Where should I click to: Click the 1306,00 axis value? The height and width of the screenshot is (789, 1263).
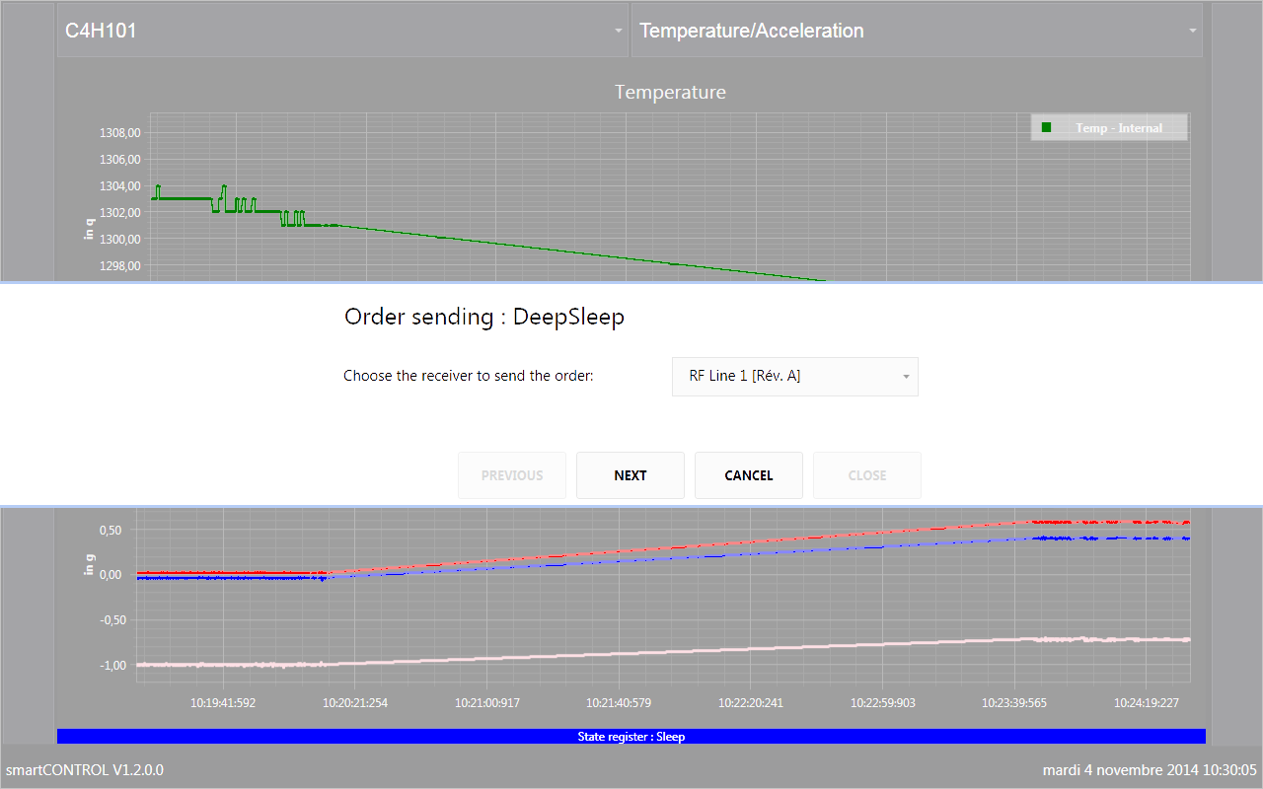click(x=121, y=160)
